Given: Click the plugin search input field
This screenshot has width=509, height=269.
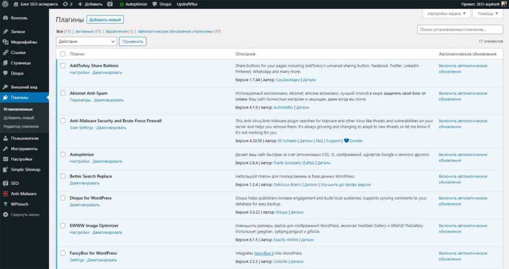Looking at the screenshot, I should click(x=460, y=30).
